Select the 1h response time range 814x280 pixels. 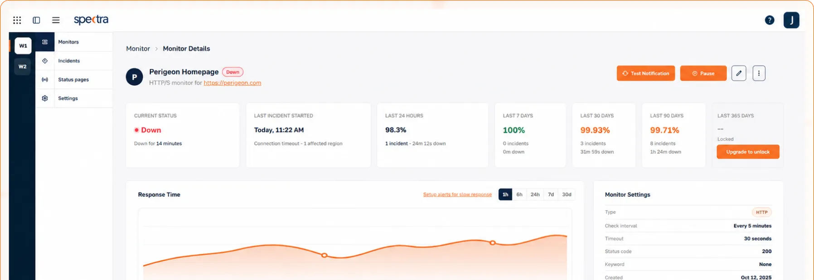(x=505, y=194)
